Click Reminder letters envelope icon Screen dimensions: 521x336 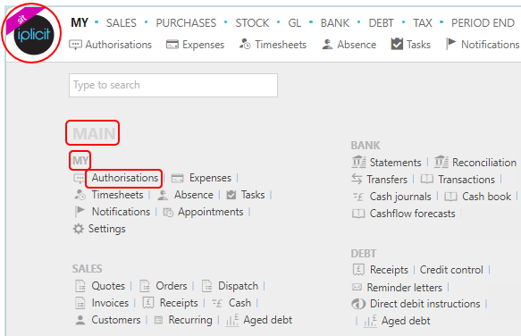tap(357, 287)
